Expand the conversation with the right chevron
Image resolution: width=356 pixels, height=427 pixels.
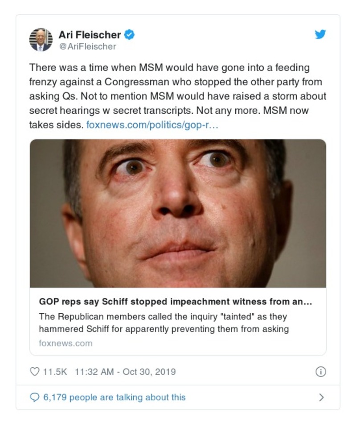click(x=321, y=397)
